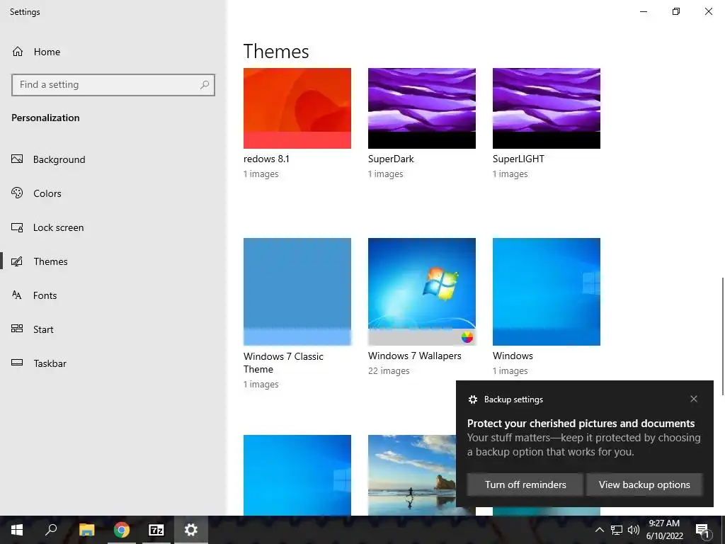Click the volume speaker icon
This screenshot has width=725, height=544.
[634, 530]
